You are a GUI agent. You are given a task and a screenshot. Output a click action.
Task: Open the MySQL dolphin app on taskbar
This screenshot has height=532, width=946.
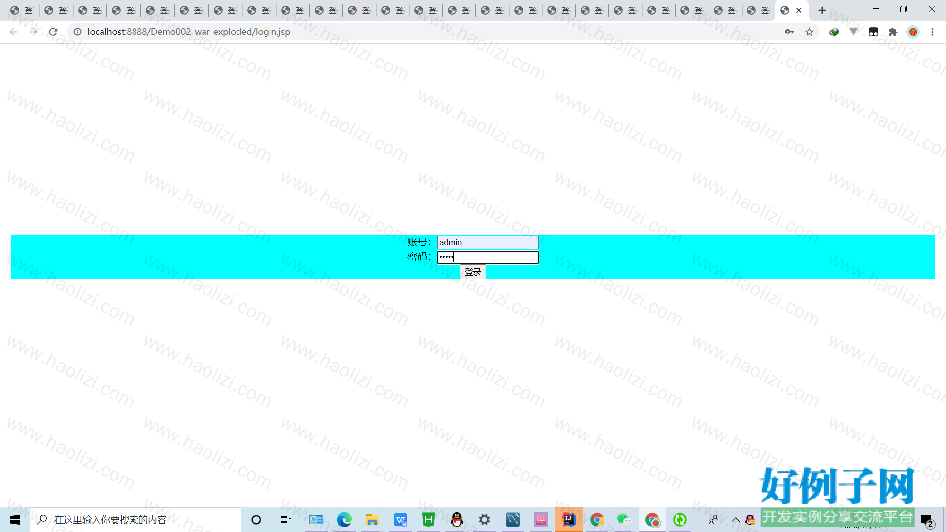pyautogui.click(x=513, y=520)
